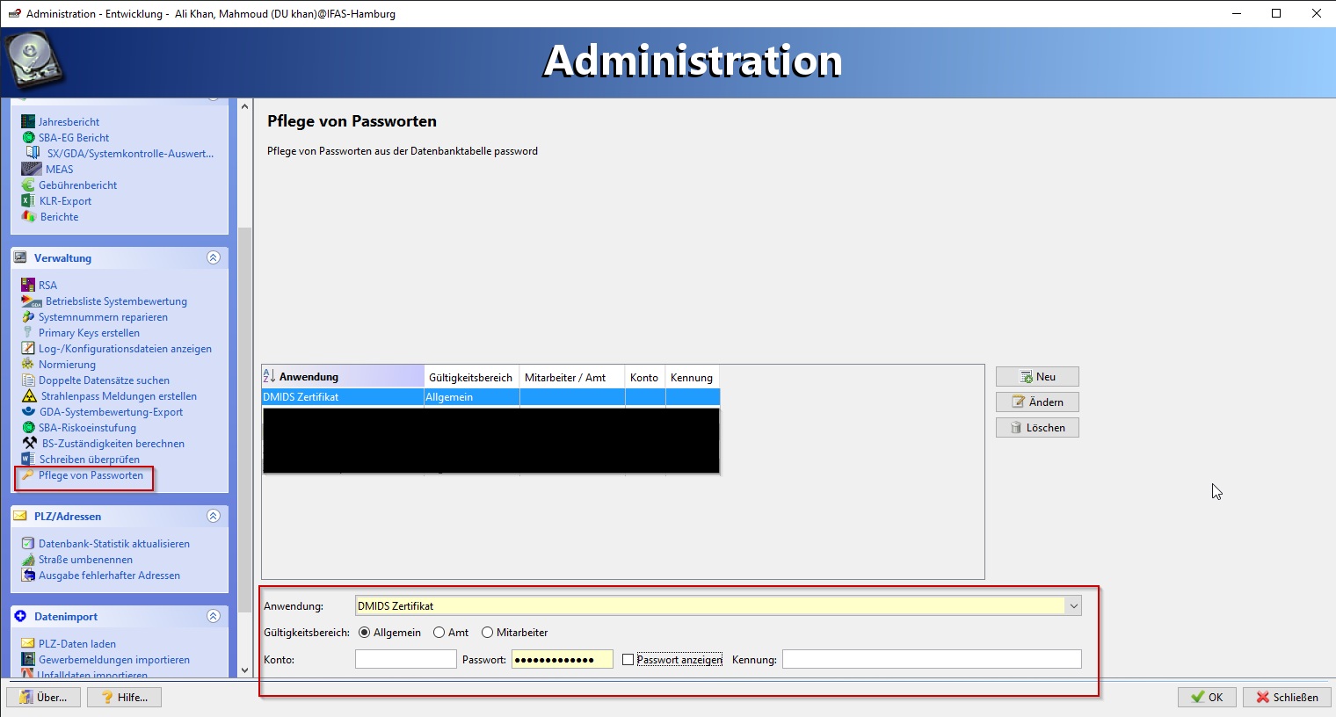Click the Pflege von Passworten key icon
Screen dimensions: 1336x717
click(x=27, y=475)
